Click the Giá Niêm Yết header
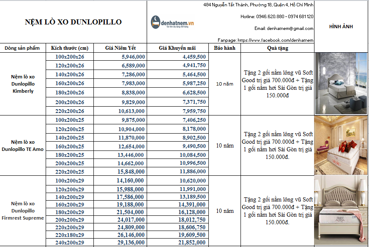Screen dimensions: 369x247 [120, 48]
